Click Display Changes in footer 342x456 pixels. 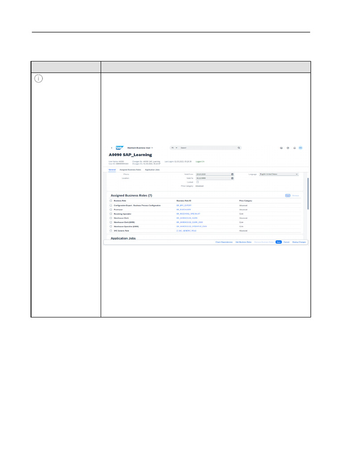tap(299, 242)
